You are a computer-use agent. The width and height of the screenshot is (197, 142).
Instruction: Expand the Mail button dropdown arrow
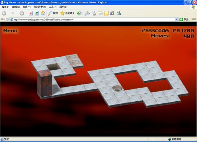pyautogui.click(x=90, y=13)
